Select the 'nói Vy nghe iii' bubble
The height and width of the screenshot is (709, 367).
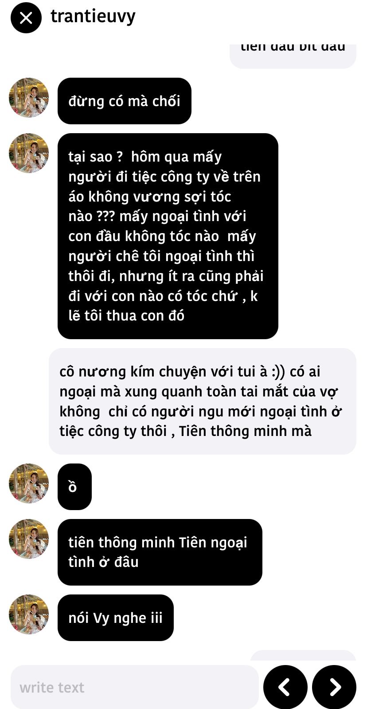pos(116,618)
